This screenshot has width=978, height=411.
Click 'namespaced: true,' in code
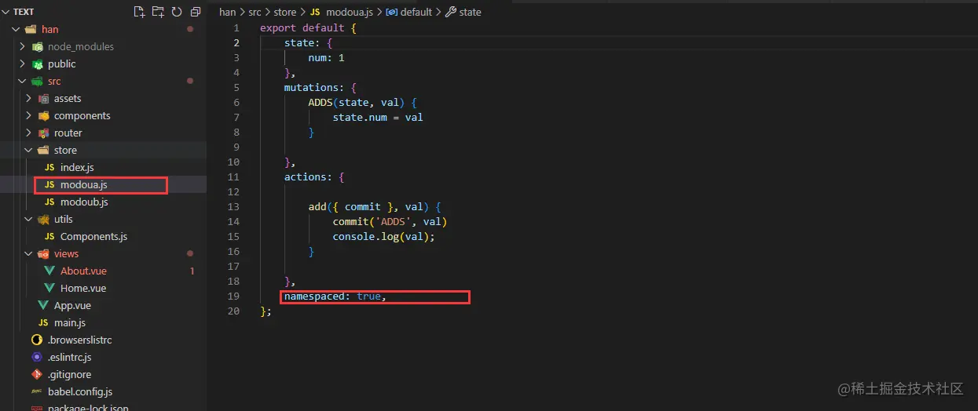335,296
